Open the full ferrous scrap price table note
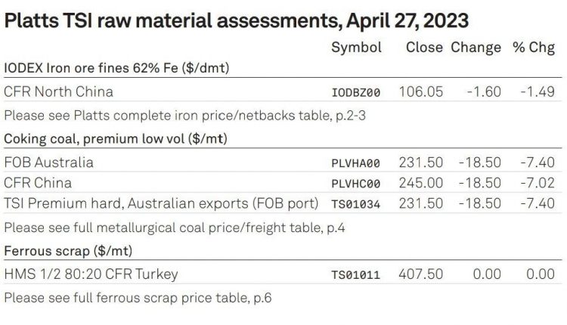This screenshot has height=325, width=567. click(x=138, y=298)
